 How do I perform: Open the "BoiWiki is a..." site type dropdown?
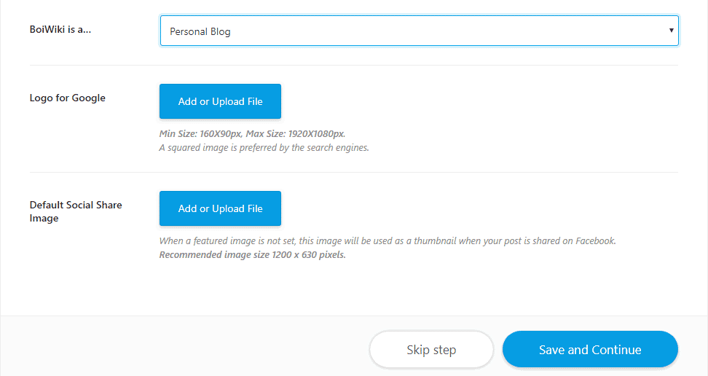pos(419,31)
